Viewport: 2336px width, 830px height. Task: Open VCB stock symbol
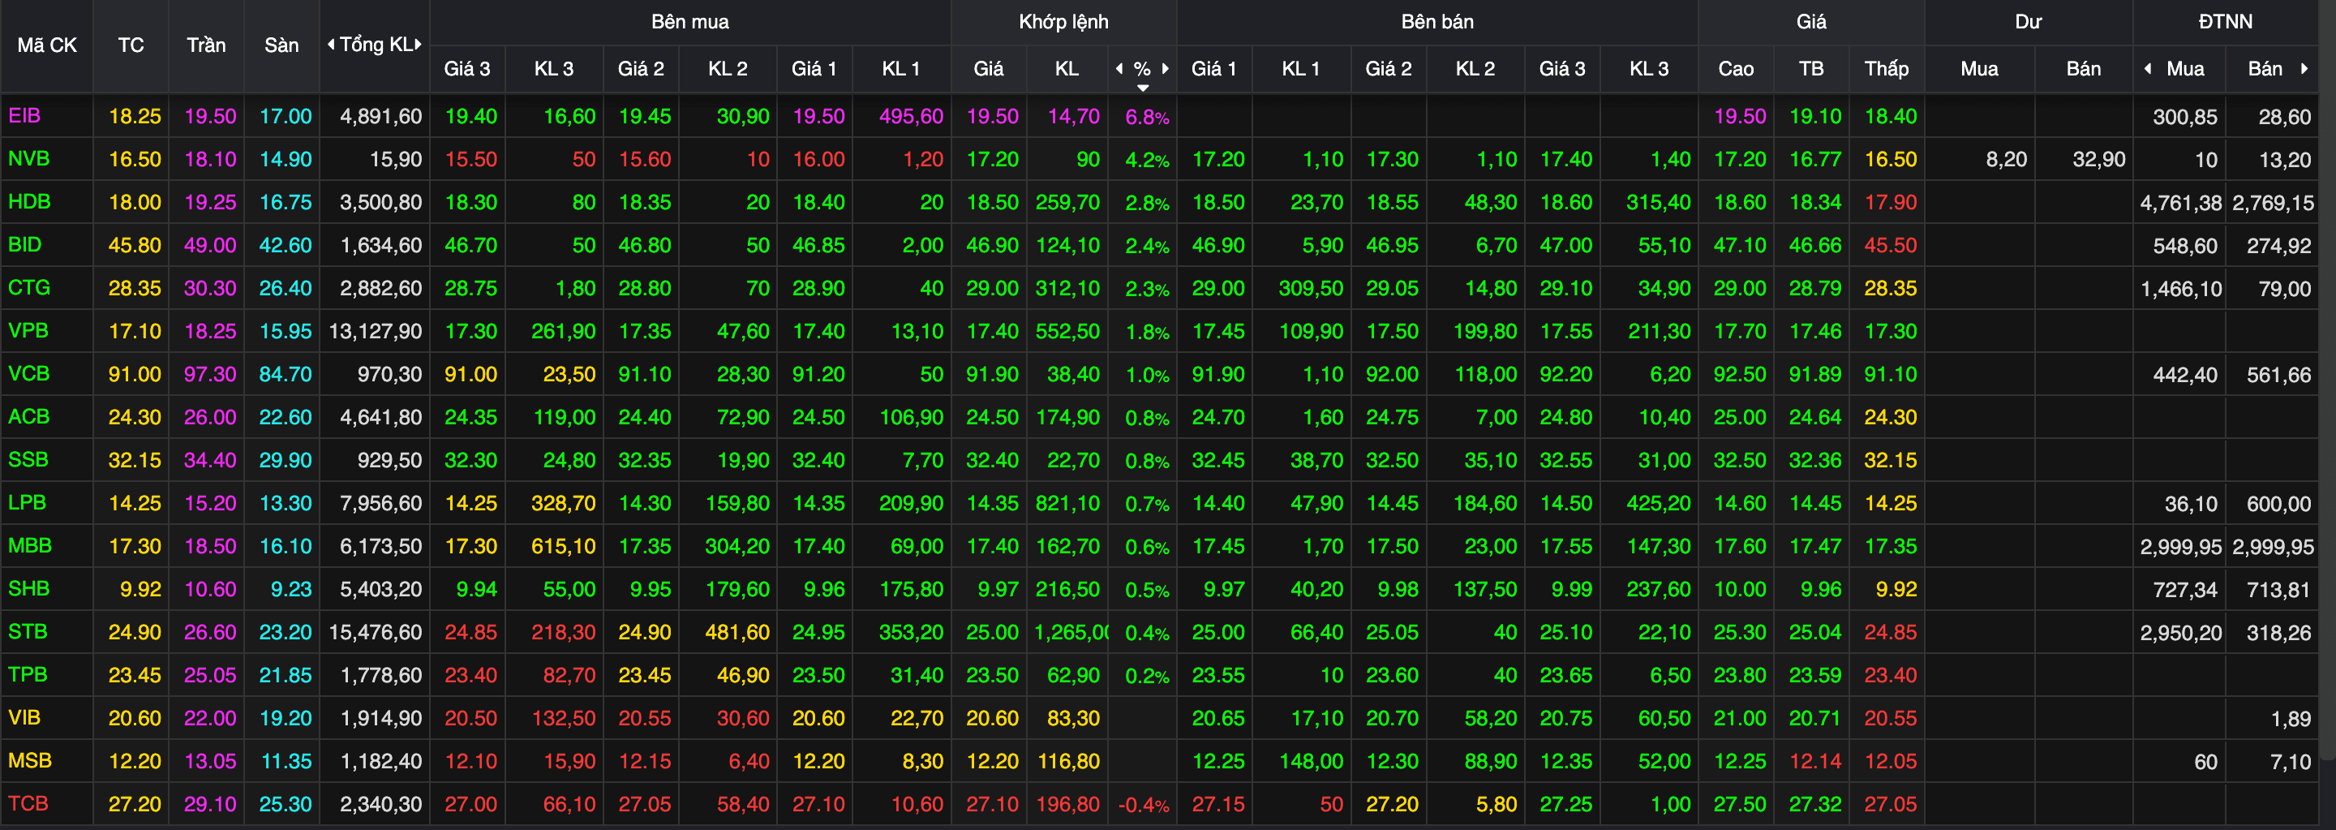[x=28, y=374]
